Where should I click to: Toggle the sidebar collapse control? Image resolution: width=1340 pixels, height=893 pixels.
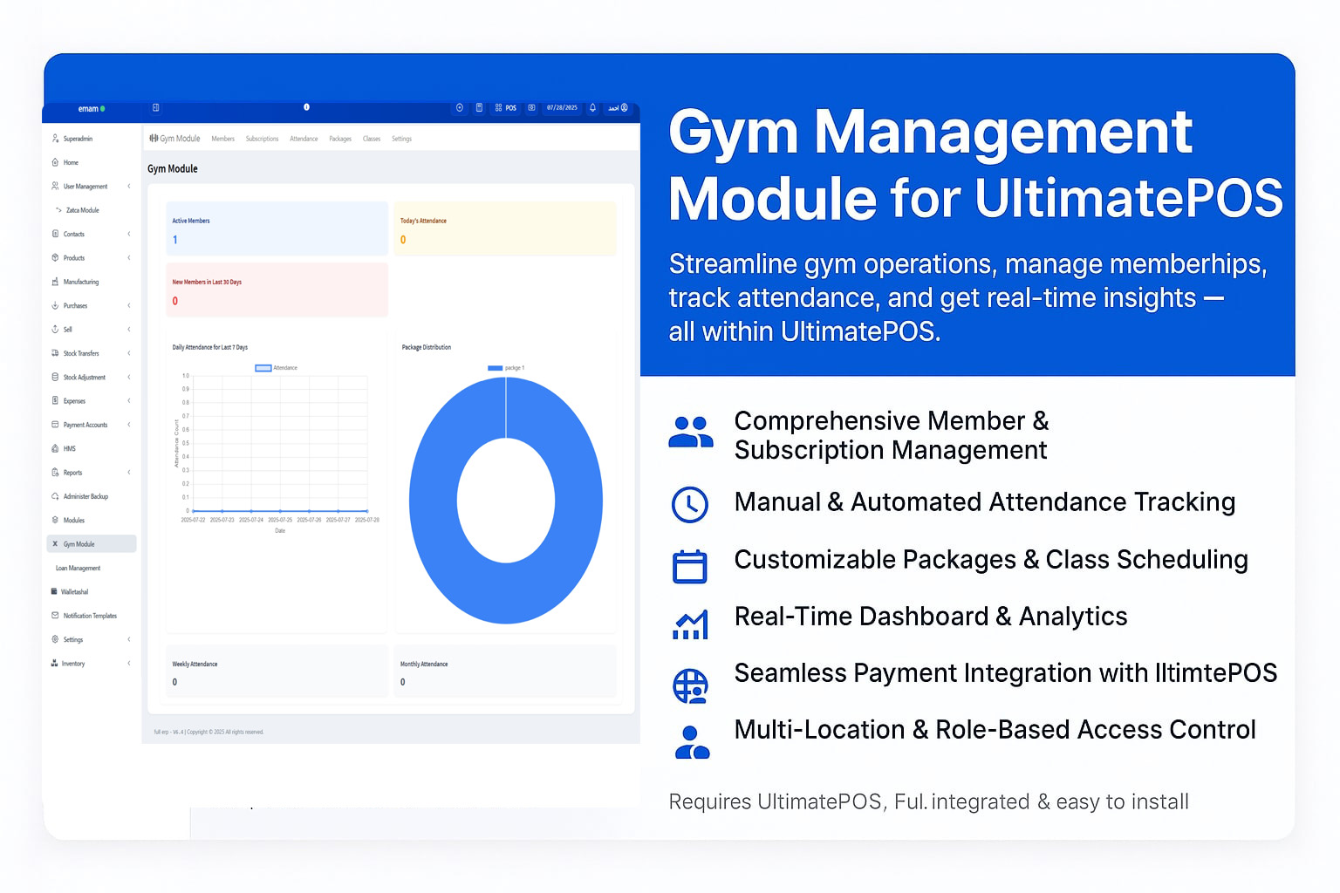(155, 107)
